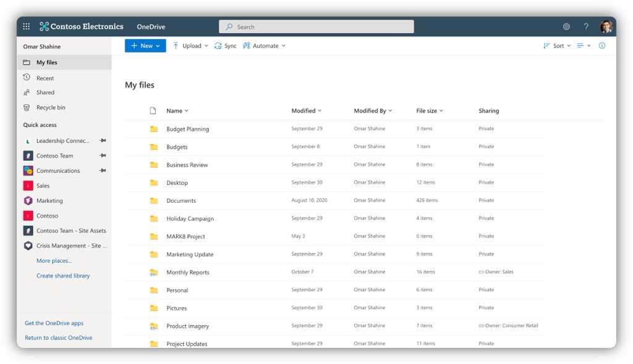Open the Budget Planning folder
The image size is (633, 364).
(x=188, y=129)
